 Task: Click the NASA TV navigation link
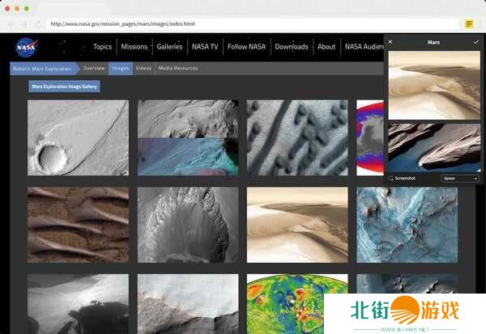click(205, 47)
